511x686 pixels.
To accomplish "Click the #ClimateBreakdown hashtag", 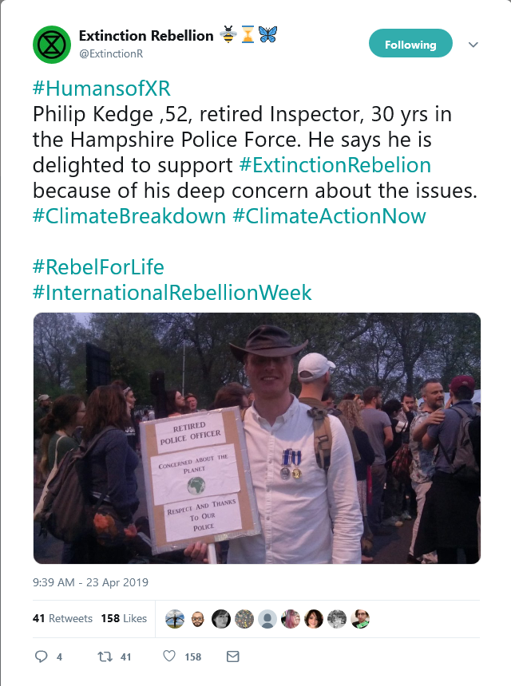I will point(129,216).
